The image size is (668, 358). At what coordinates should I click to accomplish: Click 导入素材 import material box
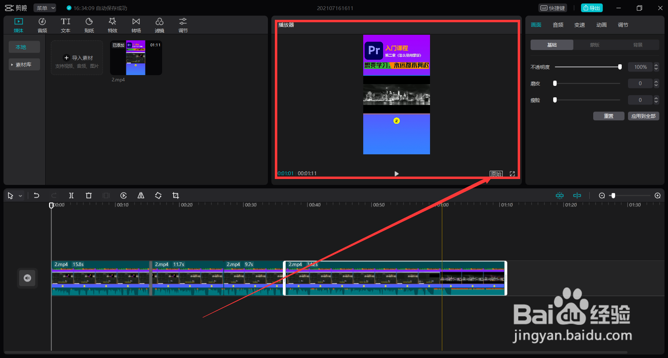point(77,58)
